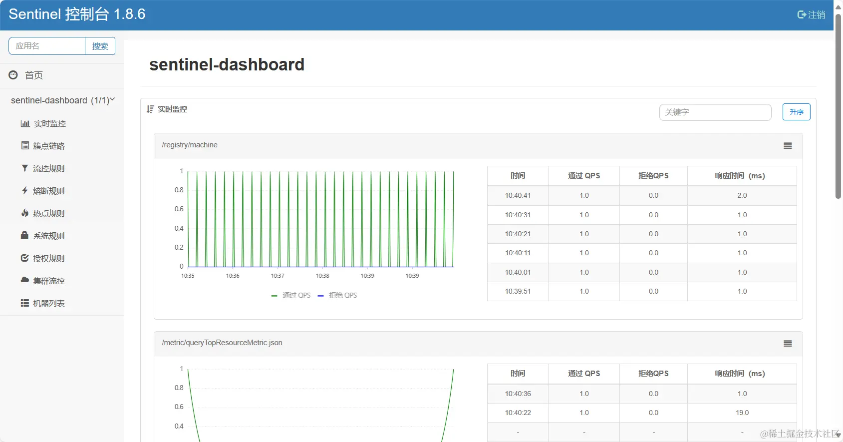Open the hamburger menu on /metric/queryTopResourceMetric.json card
The width and height of the screenshot is (843, 442).
[788, 344]
